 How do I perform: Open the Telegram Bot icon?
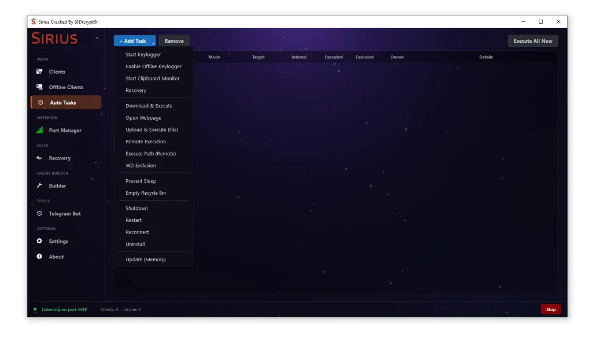tap(39, 214)
